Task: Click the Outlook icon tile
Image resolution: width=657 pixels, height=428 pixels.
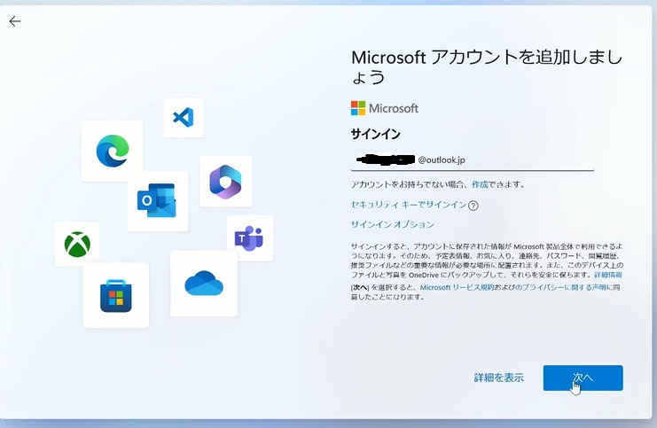Action: pos(158,201)
